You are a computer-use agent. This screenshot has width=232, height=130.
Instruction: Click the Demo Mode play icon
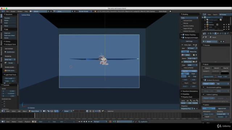pyautogui.click(x=170, y=11)
